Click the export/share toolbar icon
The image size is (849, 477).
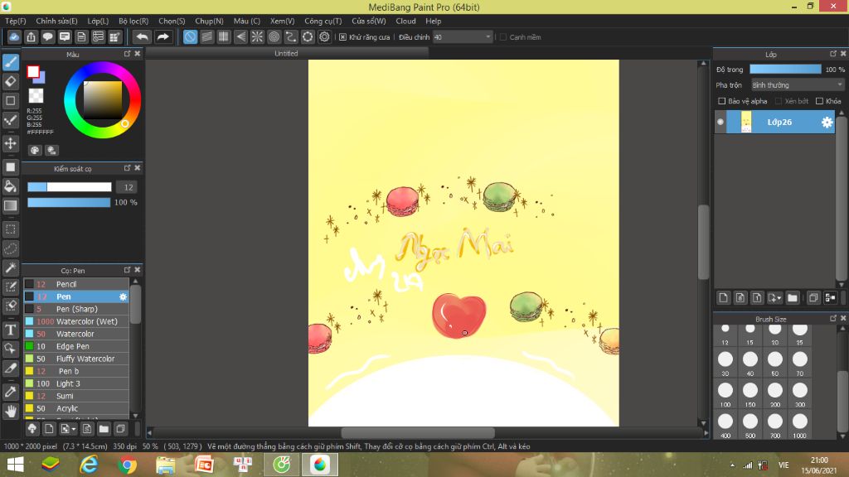(31, 36)
